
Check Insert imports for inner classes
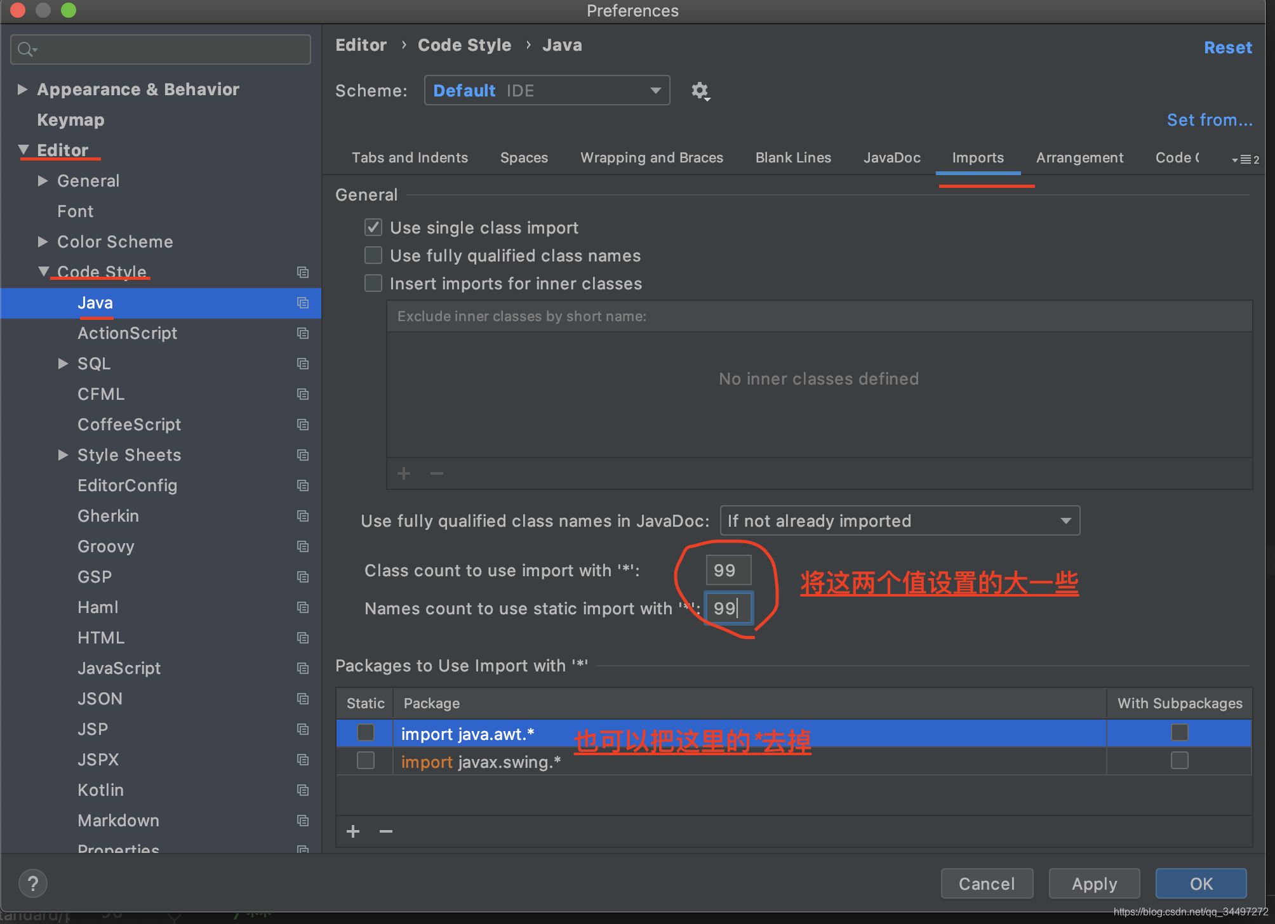373,283
